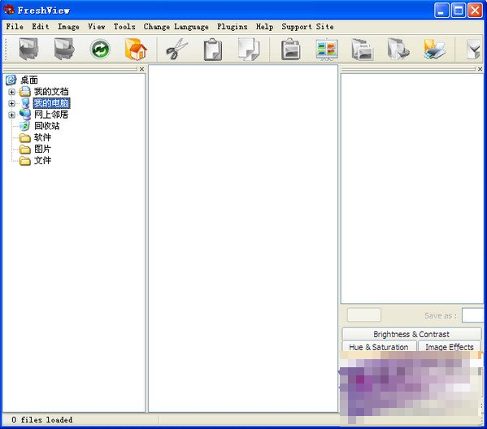Screen dimensions: 487x429
Task: Click the clipboard paste icon
Action: (x=213, y=49)
